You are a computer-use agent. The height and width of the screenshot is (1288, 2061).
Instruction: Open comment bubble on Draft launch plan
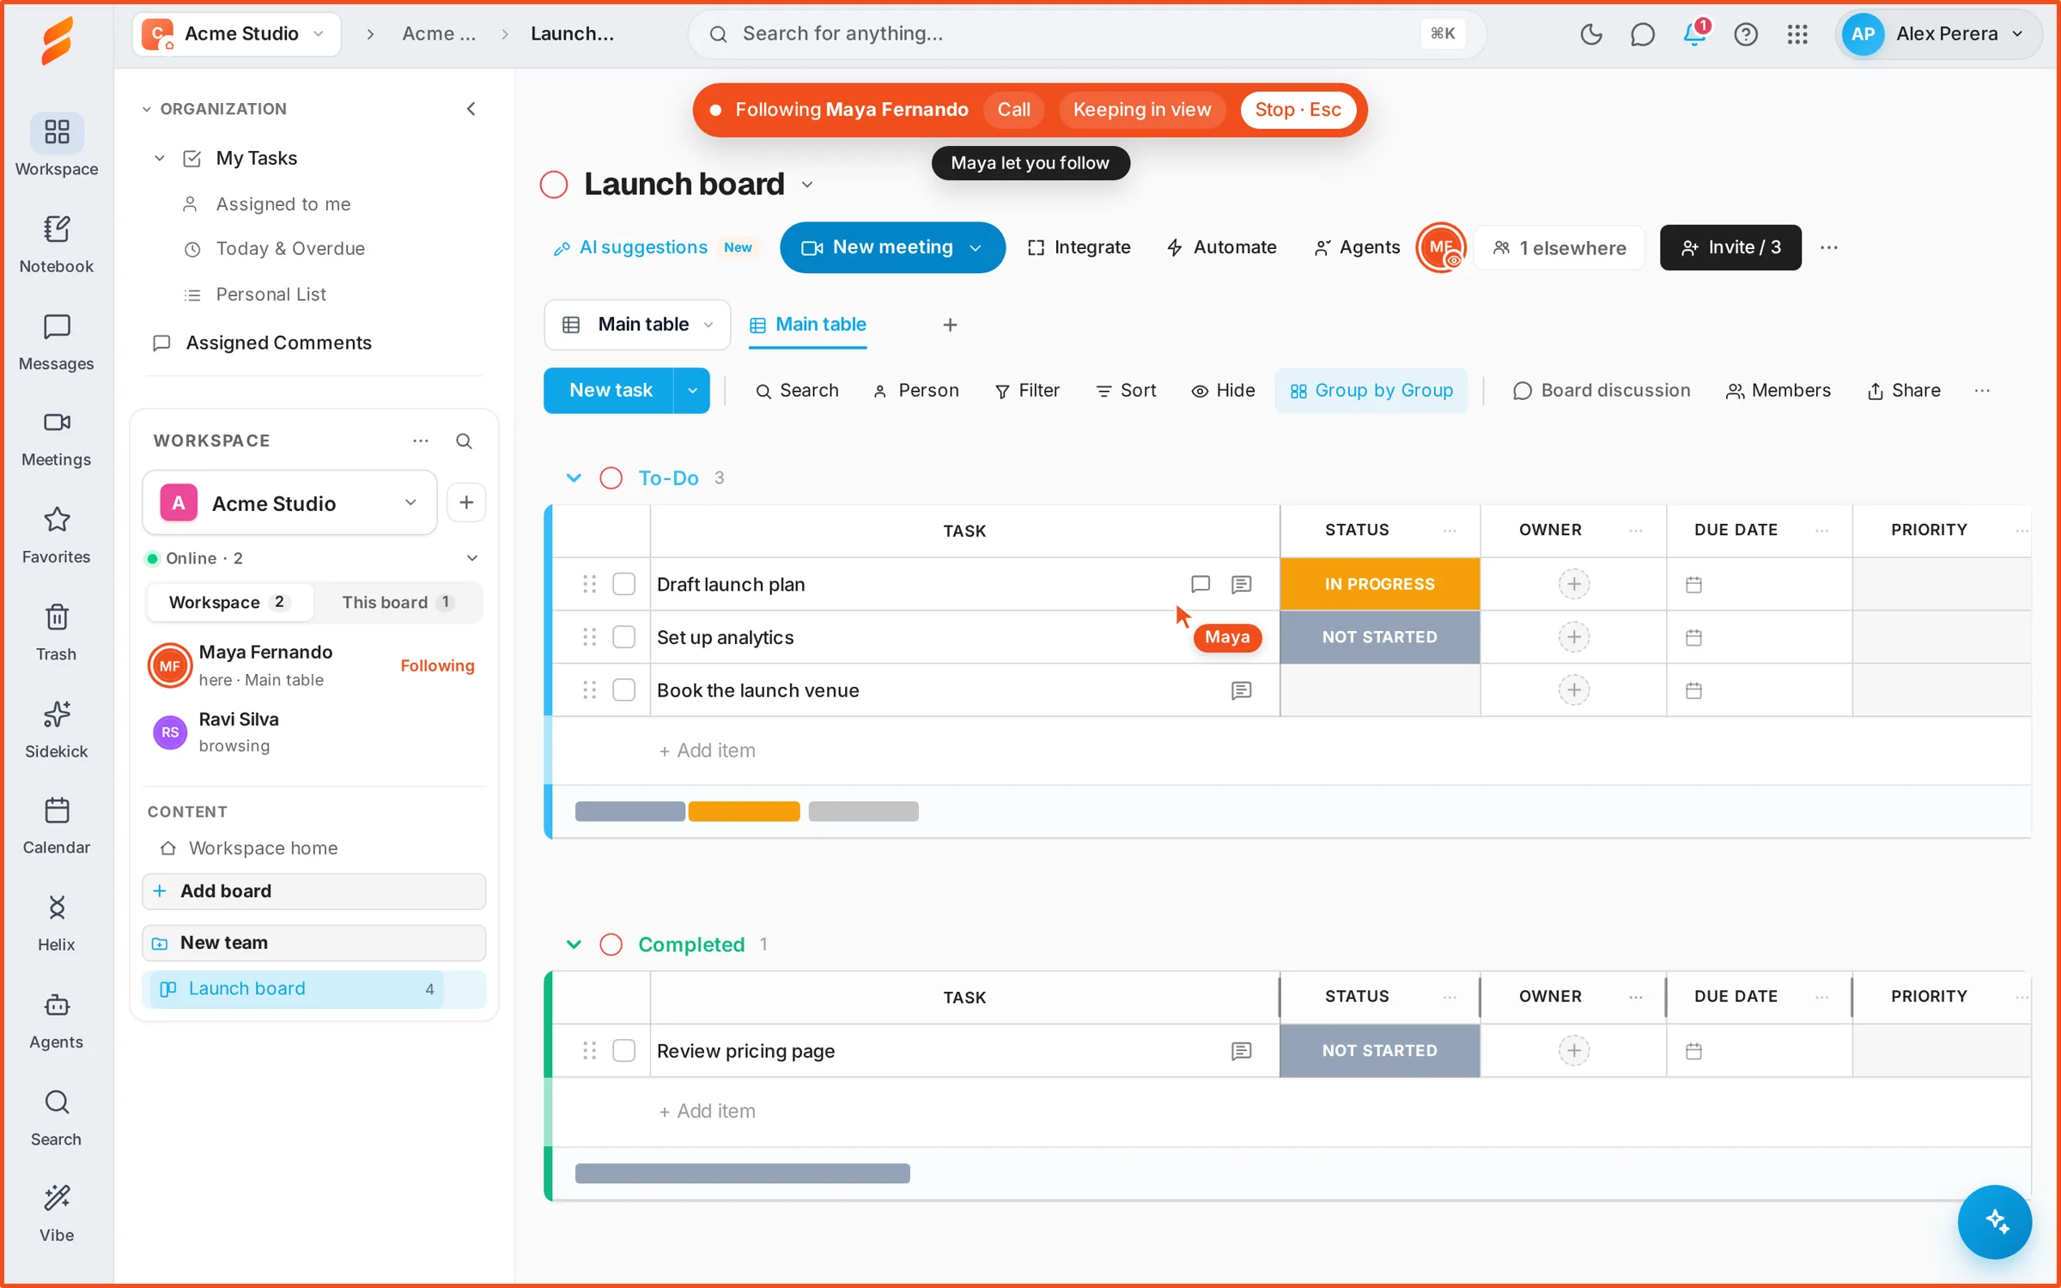[1200, 584]
